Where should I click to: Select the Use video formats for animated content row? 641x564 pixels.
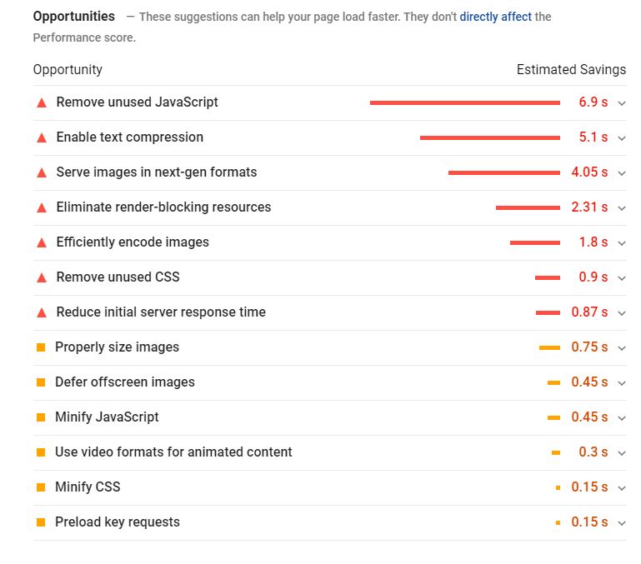173,452
